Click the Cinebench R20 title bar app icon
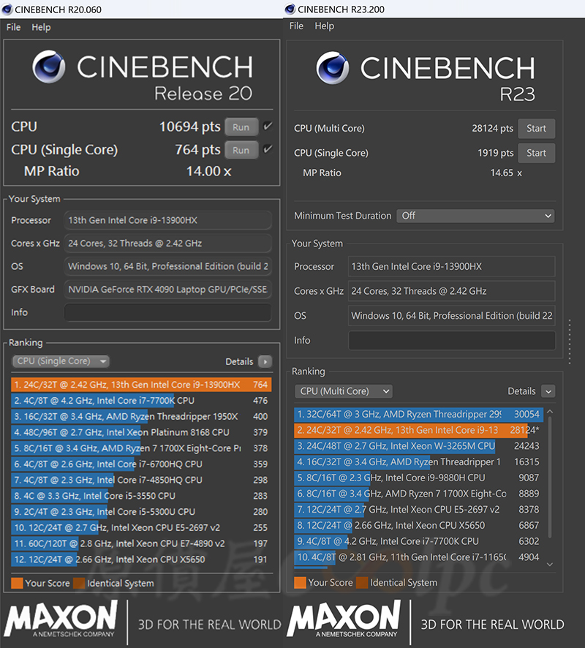Viewport: 585px width, 648px height. coord(7,9)
